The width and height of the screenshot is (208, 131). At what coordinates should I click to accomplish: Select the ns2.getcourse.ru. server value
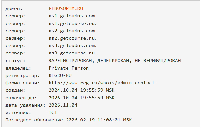73,38
